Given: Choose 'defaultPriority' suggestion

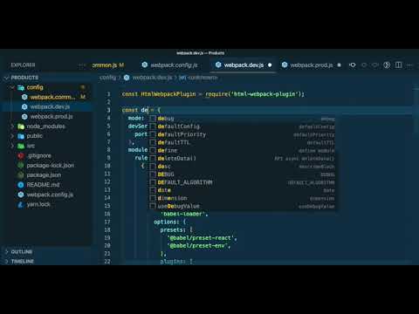Looking at the screenshot, I should (x=242, y=134).
